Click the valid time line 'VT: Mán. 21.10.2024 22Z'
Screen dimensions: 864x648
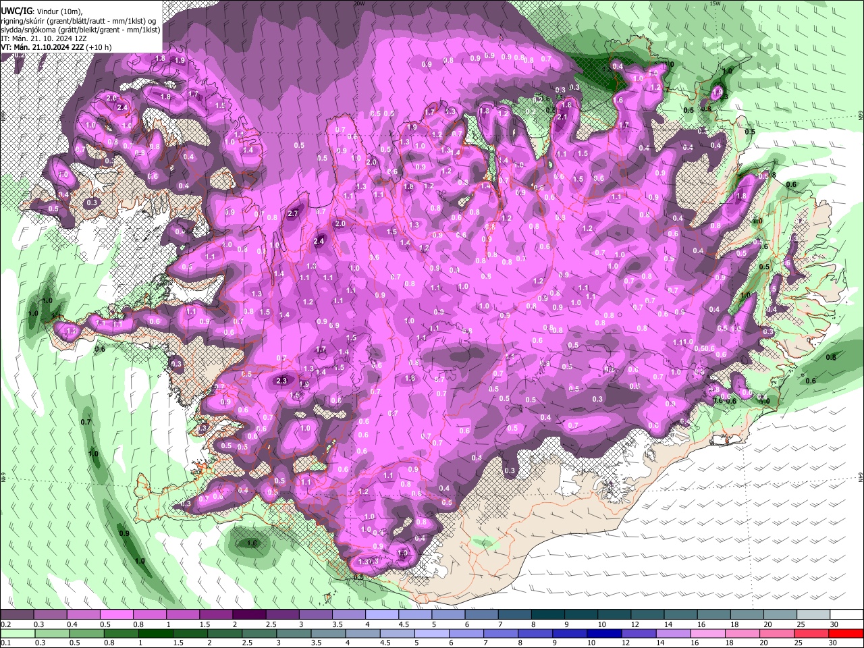point(43,47)
